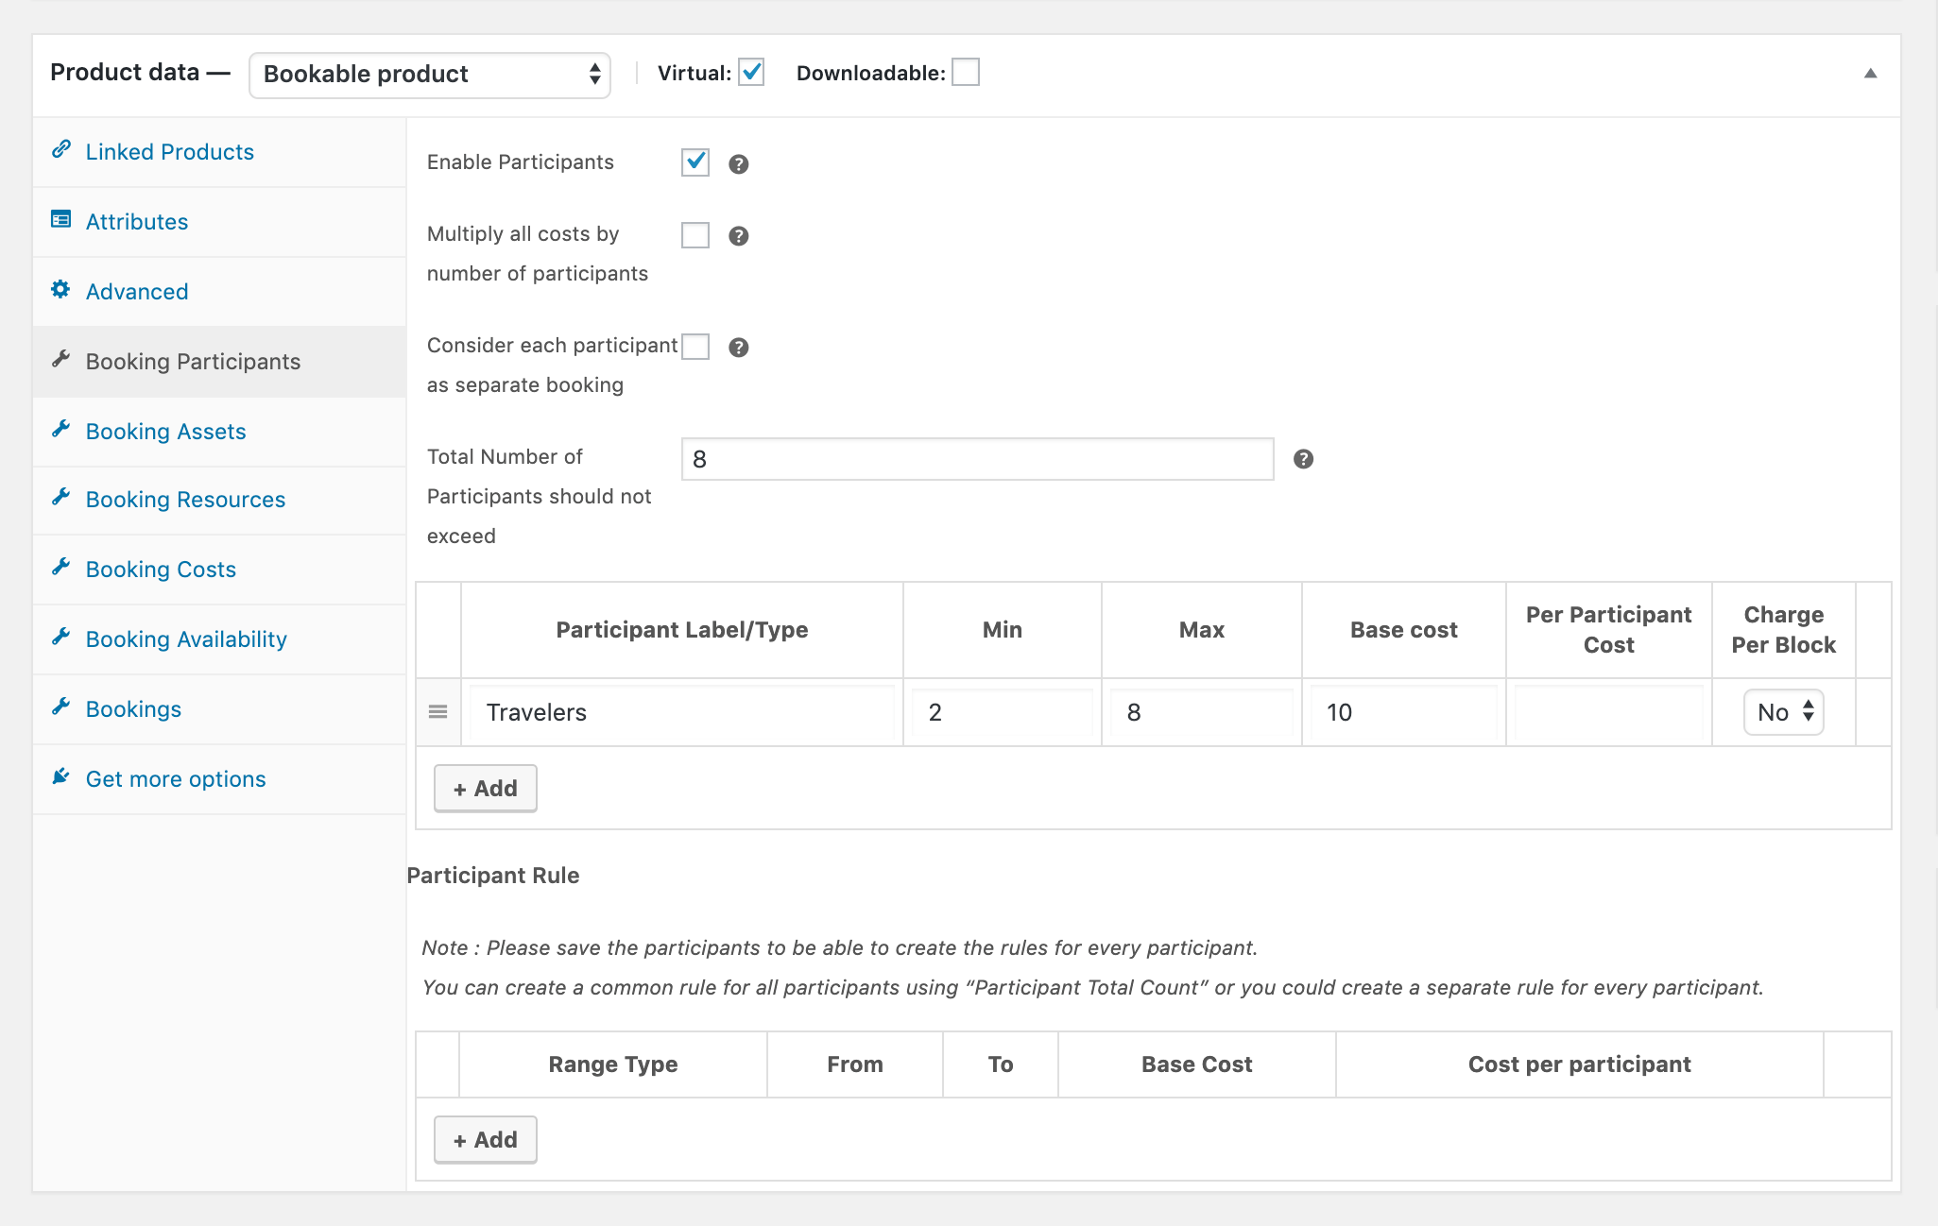Screen dimensions: 1938x1226
Task: Check Consider each participant as separate booking
Action: click(x=695, y=346)
